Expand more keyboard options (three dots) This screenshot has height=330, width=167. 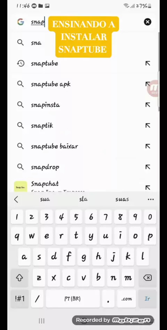tap(151, 199)
